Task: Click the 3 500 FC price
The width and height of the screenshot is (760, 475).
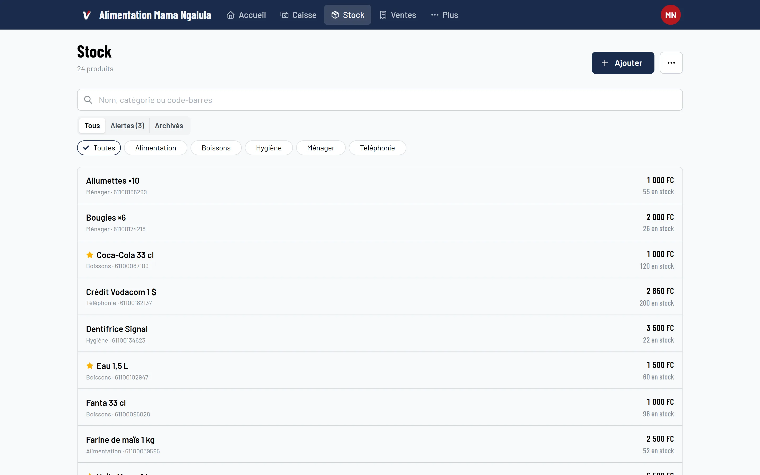Action: [x=660, y=328]
